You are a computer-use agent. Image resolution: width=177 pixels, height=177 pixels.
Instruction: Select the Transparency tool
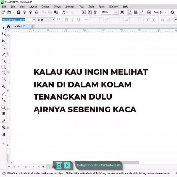point(3,113)
